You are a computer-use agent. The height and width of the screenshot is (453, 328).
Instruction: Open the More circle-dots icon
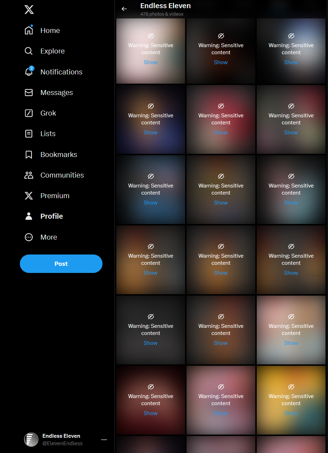click(x=29, y=237)
